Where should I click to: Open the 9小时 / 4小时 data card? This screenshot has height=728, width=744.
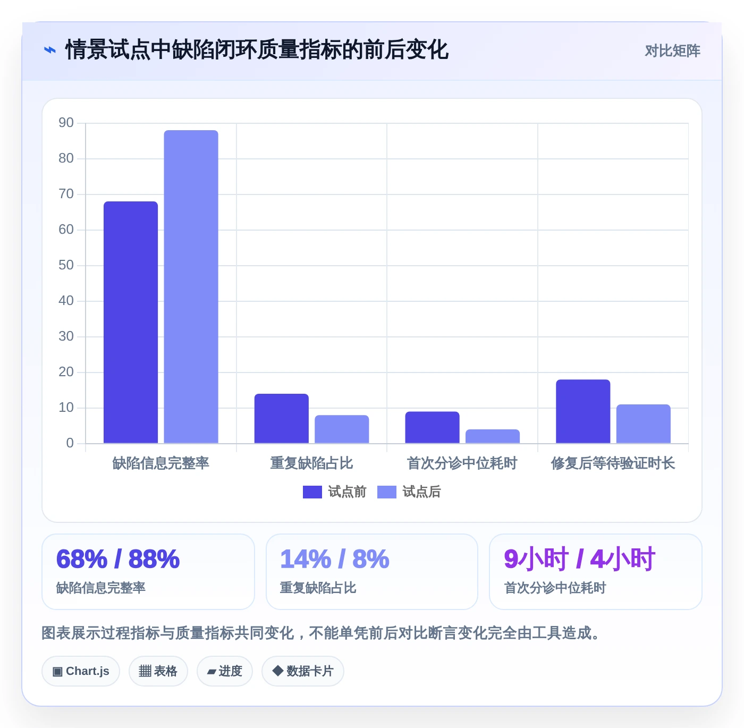click(x=596, y=572)
